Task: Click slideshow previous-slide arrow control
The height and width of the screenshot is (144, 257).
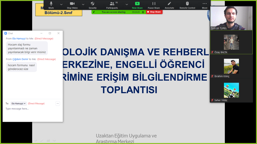Action: coord(35,140)
